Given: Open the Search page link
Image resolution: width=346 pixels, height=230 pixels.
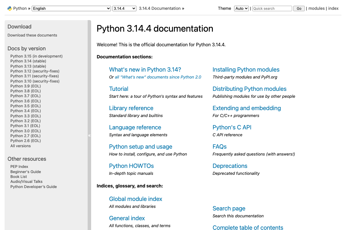Looking at the screenshot, I should 229,208.
